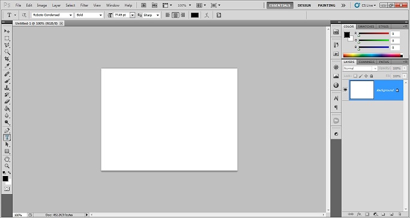The image size is (410, 218).
Task: Open the History panel icon
Action: 336,45
